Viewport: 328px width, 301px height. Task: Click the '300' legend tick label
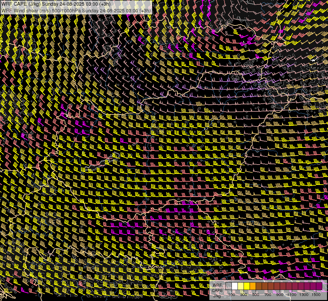click(x=244, y=295)
